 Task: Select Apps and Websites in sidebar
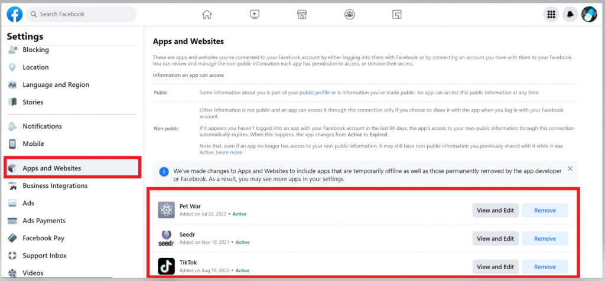tap(52, 168)
